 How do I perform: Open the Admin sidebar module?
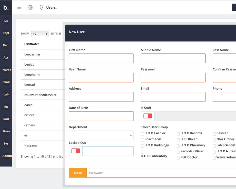[x=7, y=156]
